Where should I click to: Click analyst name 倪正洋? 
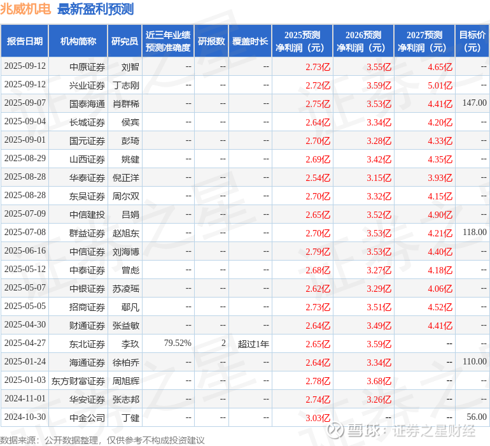pyautogui.click(x=126, y=178)
